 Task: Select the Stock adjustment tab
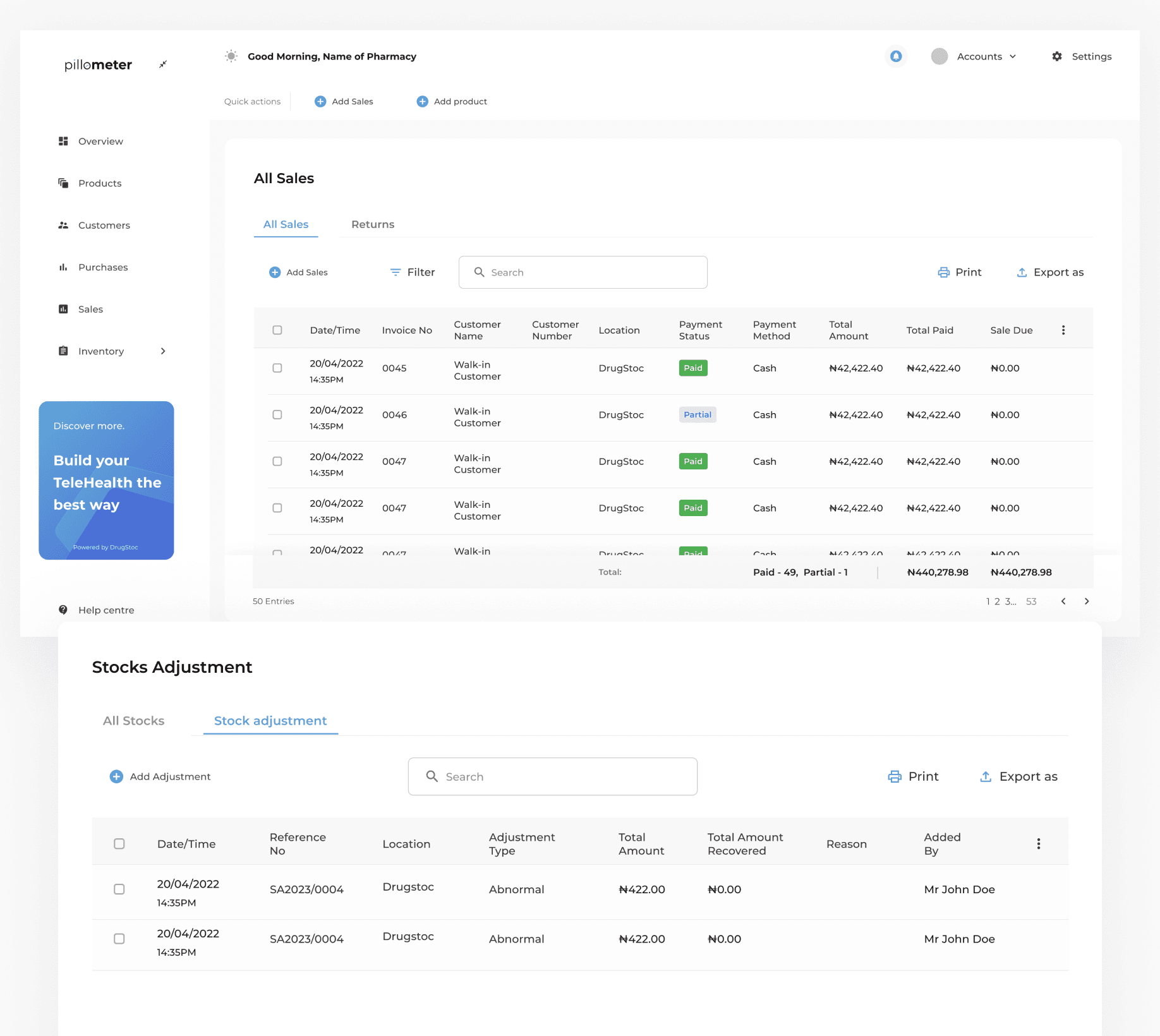pyautogui.click(x=270, y=721)
